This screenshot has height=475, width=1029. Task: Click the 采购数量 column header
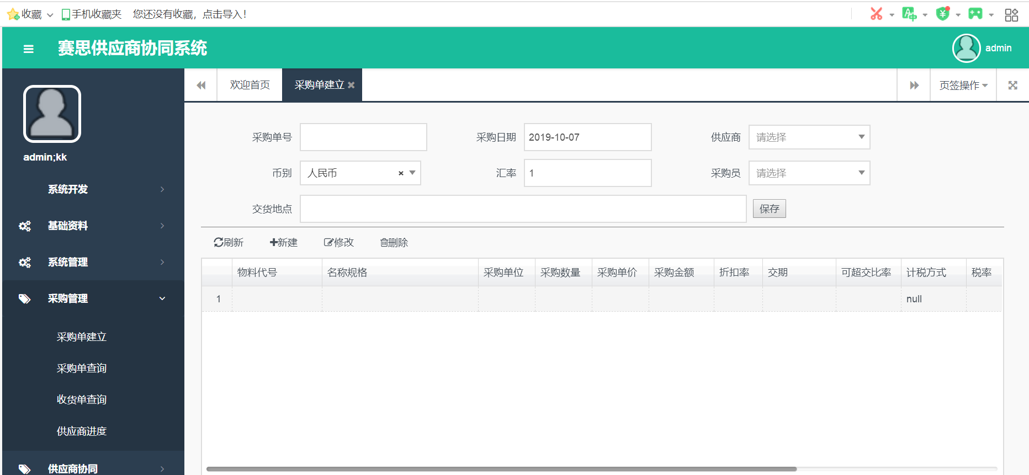tap(564, 273)
